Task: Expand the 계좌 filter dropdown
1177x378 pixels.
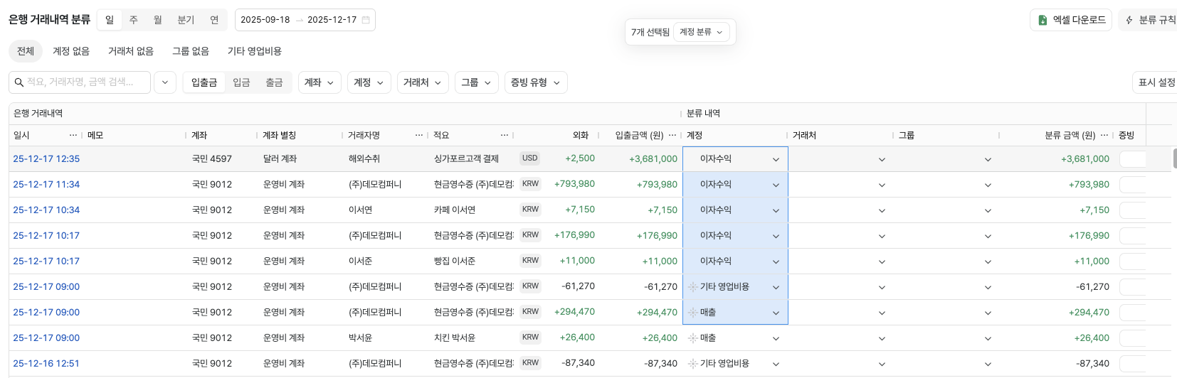Action: pos(320,82)
